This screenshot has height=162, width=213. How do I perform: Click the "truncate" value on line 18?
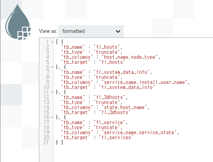pyautogui.click(x=107, y=128)
